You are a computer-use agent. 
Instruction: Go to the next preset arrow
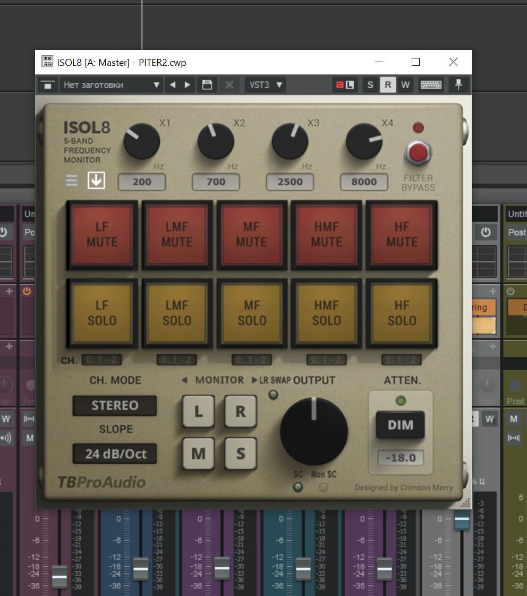pos(188,85)
